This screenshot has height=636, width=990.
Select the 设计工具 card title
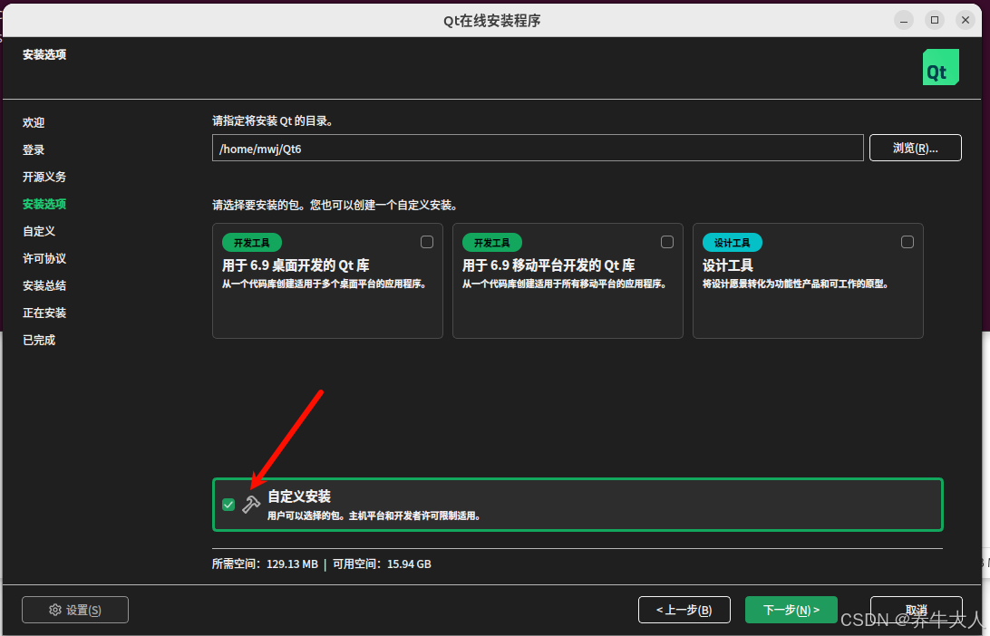coord(727,265)
